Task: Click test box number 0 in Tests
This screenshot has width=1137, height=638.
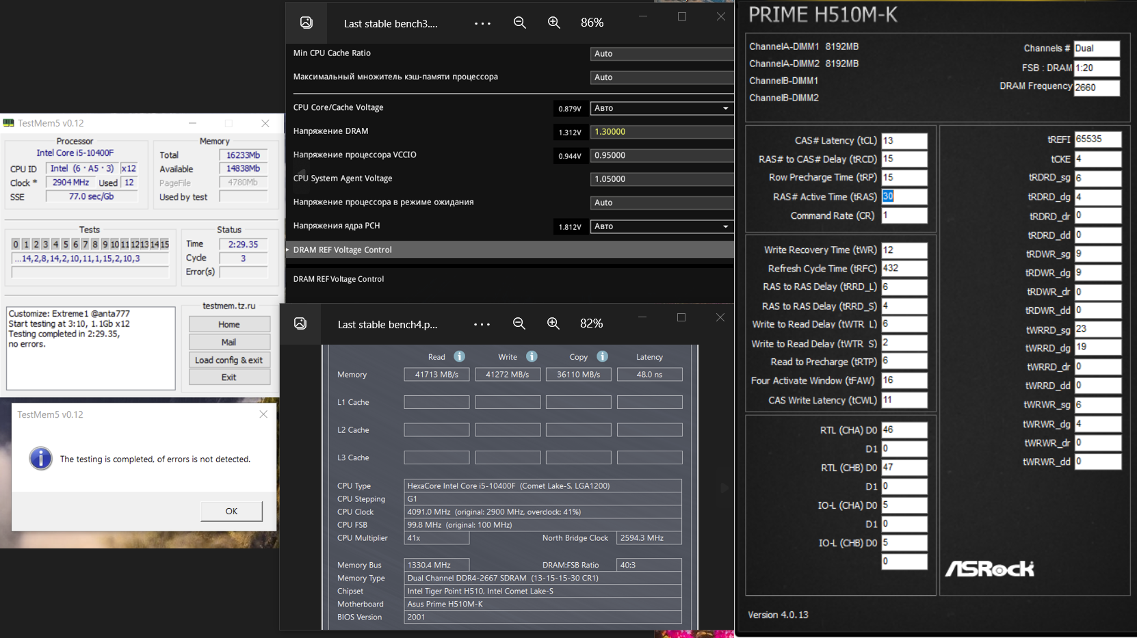Action: tap(16, 244)
